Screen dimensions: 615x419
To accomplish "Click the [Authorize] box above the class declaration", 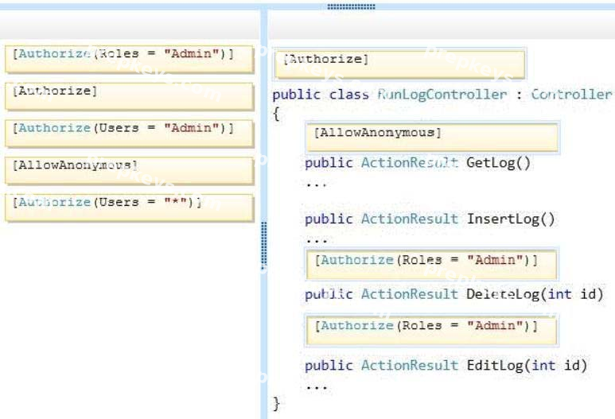I will pos(399,64).
